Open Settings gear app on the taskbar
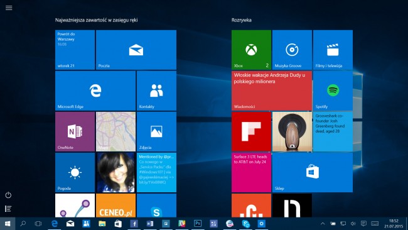Image resolution: width=408 pixels, height=230 pixels. [262, 224]
